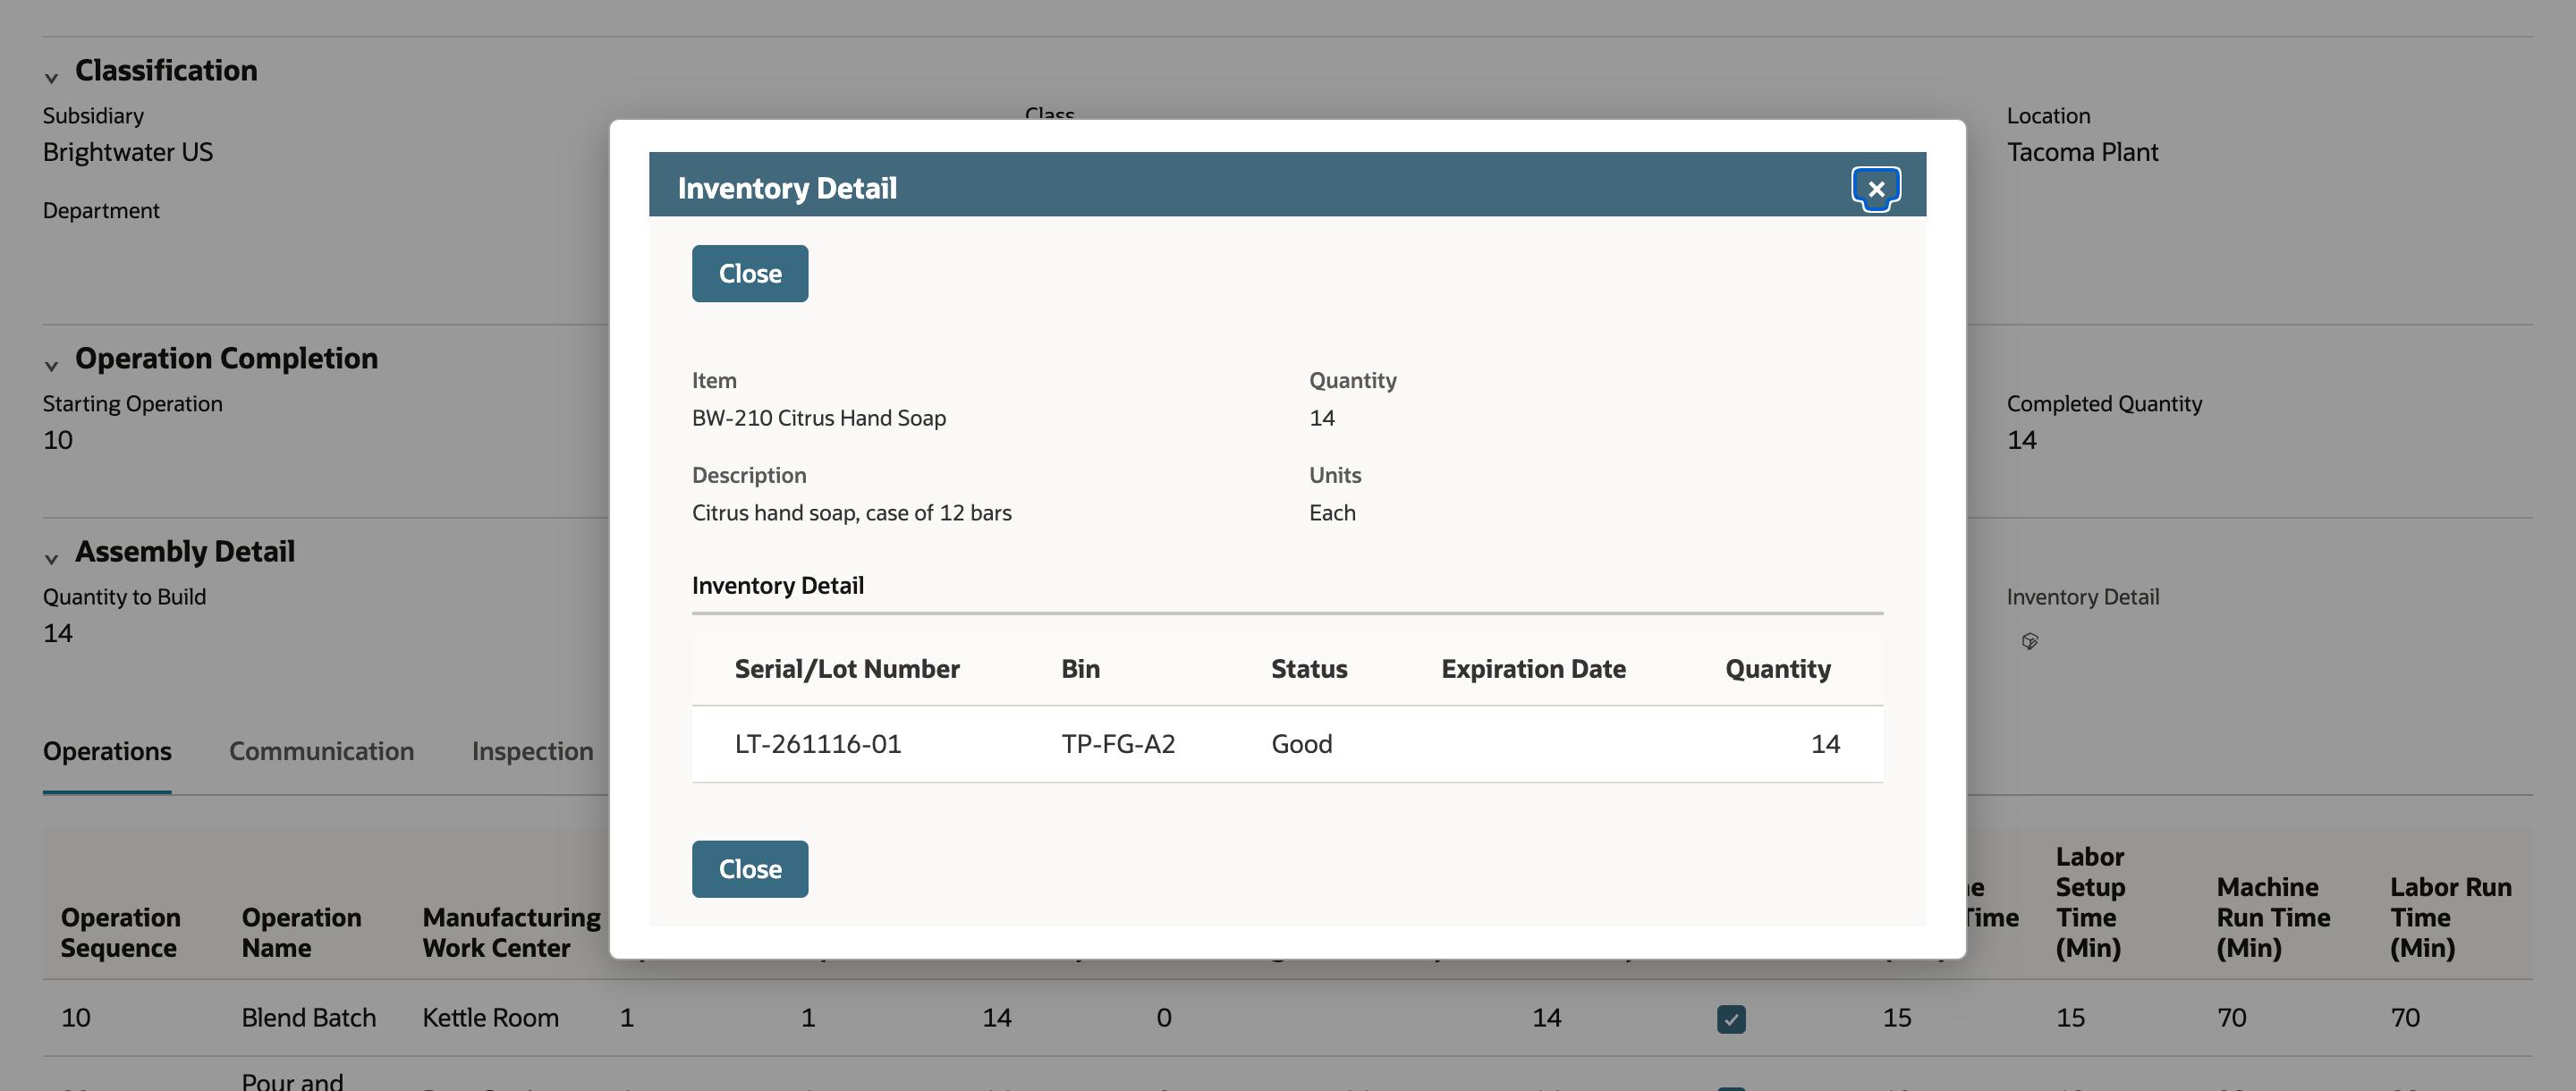Click Operation Sequence column header
The height and width of the screenshot is (1091, 2576).
[120, 932]
